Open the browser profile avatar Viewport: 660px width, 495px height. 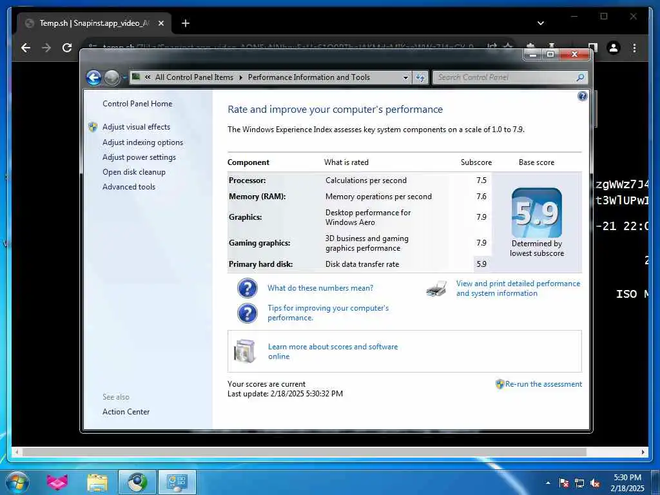click(614, 48)
